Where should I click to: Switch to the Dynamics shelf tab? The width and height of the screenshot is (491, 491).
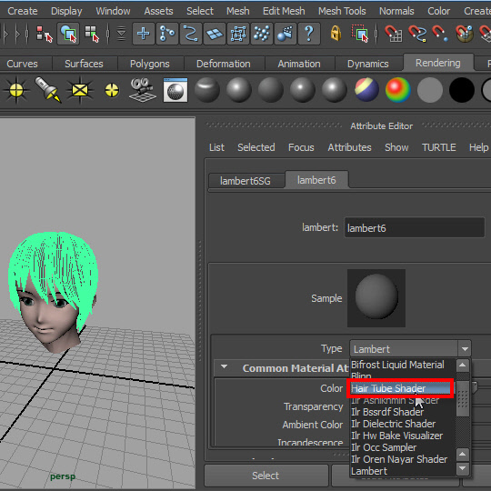point(368,64)
